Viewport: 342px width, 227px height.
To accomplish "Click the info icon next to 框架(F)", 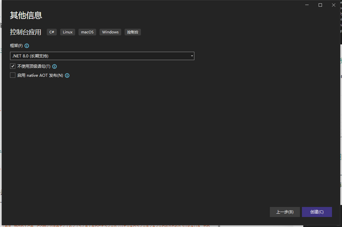I will click(26, 46).
